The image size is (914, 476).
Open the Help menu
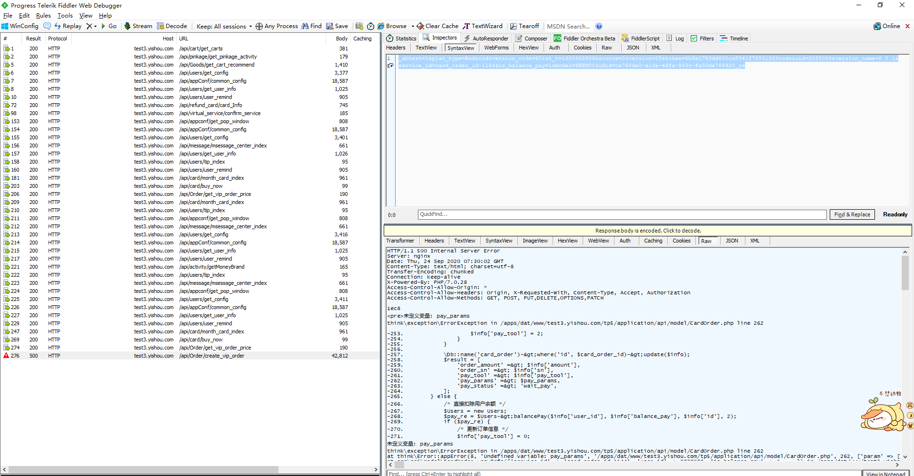105,16
